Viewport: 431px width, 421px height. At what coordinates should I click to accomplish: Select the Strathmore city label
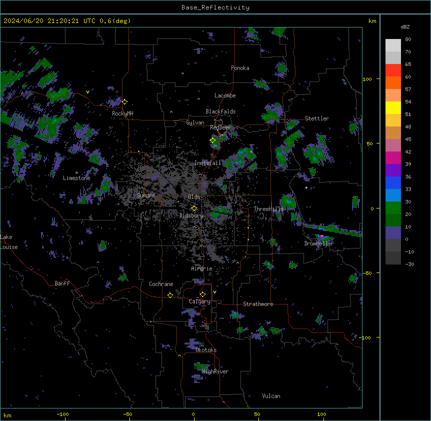click(x=258, y=304)
